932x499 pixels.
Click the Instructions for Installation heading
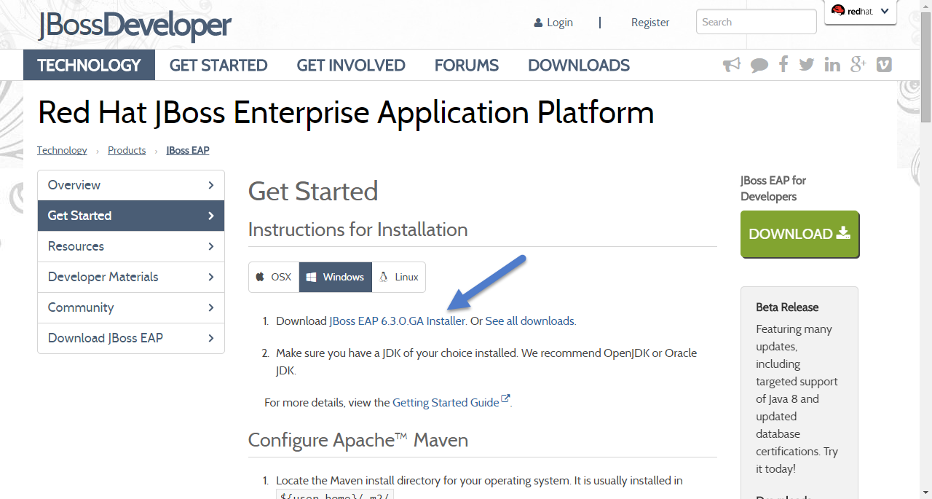358,229
